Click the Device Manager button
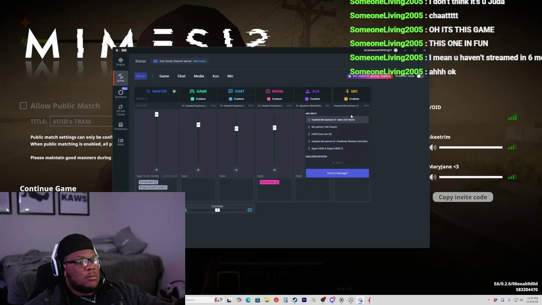Viewport: 542px width, 305px height. click(337, 173)
